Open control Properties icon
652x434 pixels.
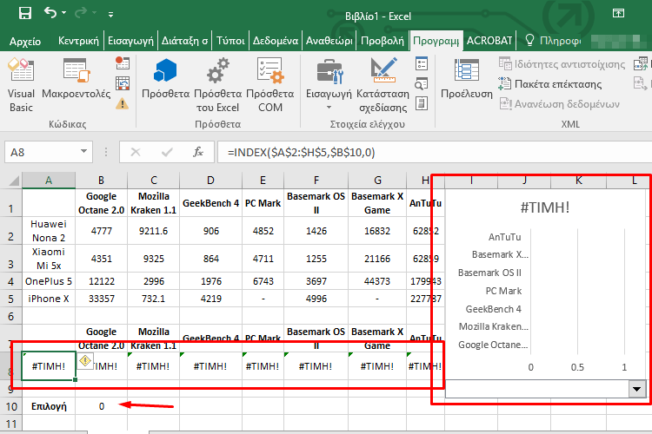click(422, 63)
